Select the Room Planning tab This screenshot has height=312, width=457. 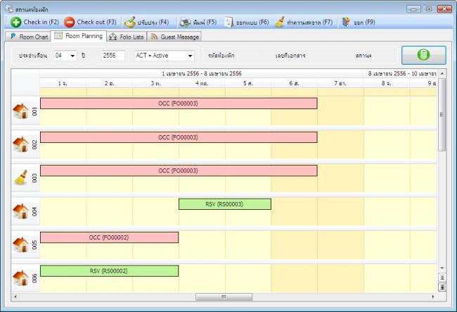79,36
